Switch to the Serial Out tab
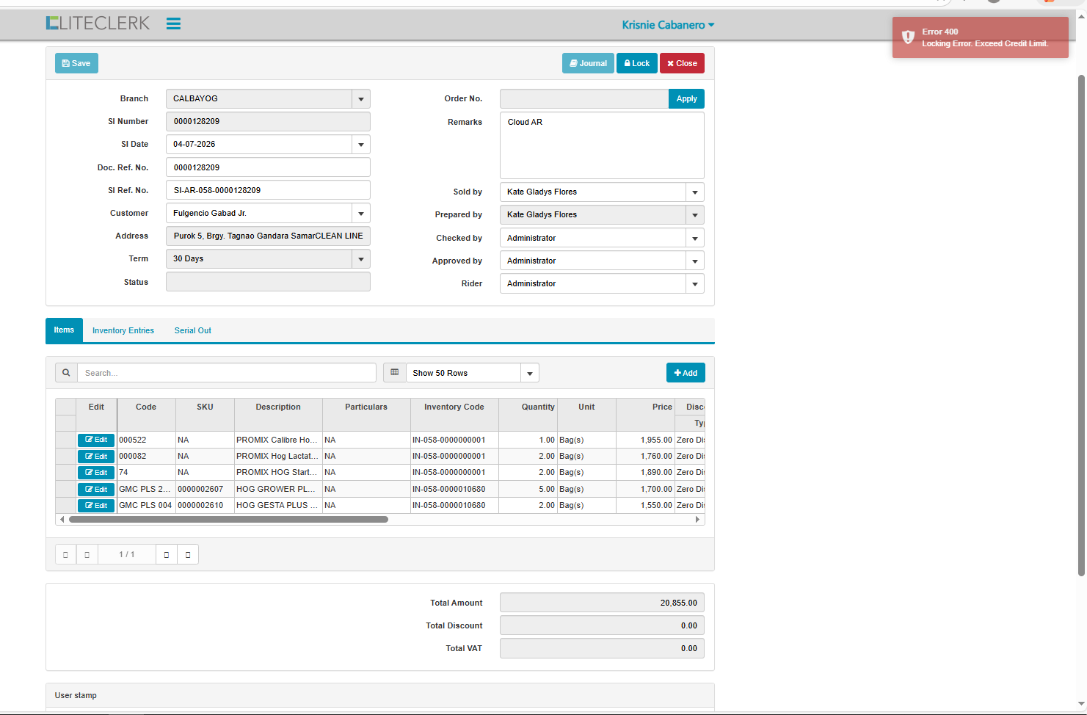 pos(193,331)
